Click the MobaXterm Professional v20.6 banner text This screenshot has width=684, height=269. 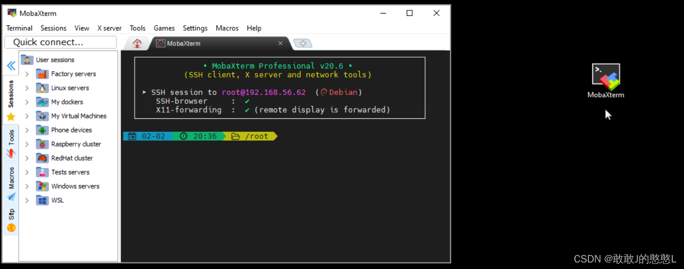tap(277, 66)
